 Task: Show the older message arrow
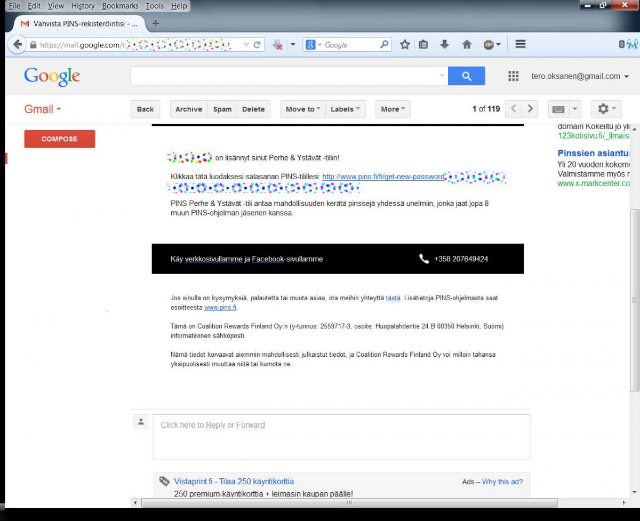pos(530,109)
